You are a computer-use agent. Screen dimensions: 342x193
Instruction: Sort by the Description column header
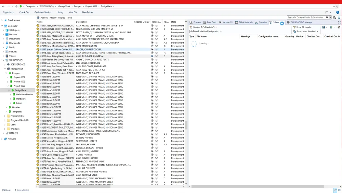pyautogui.click(x=104, y=22)
